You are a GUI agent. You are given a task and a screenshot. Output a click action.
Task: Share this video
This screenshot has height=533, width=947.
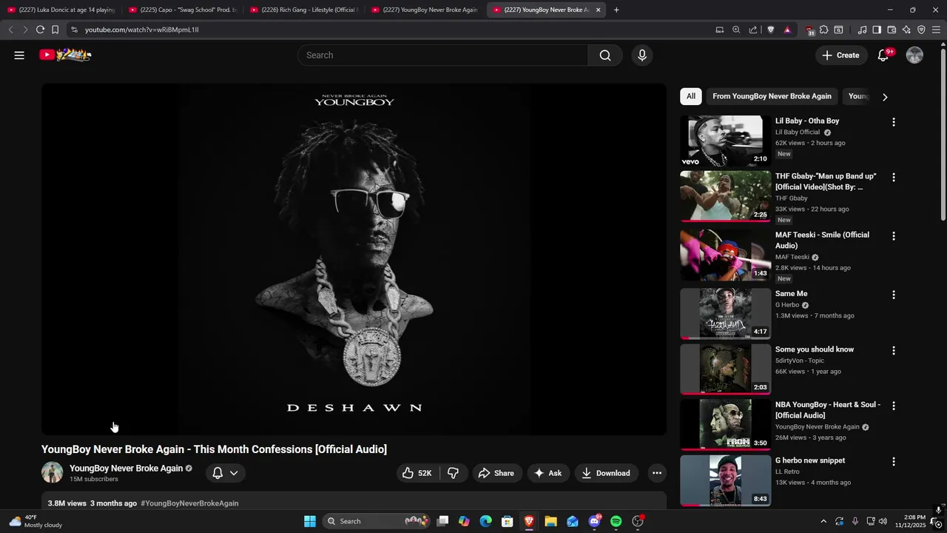(x=496, y=473)
